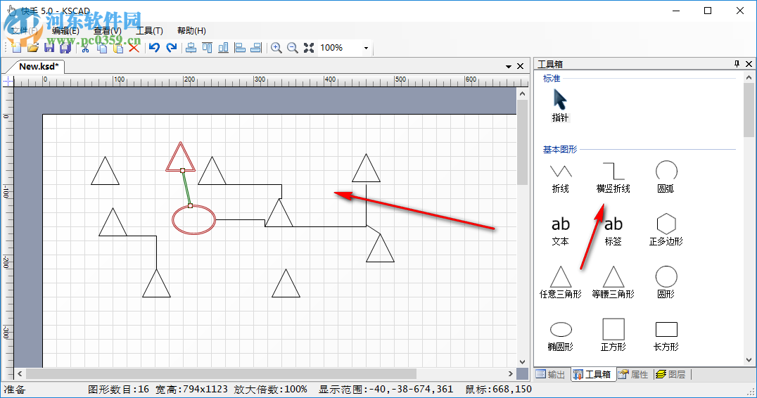Open the zoom percentage dropdown
Image resolution: width=757 pixels, height=398 pixels.
[x=366, y=48]
